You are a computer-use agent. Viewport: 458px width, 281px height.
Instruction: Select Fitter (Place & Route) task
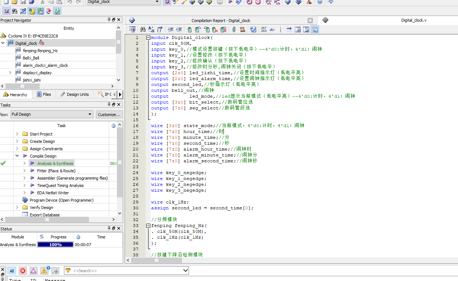click(x=56, y=171)
